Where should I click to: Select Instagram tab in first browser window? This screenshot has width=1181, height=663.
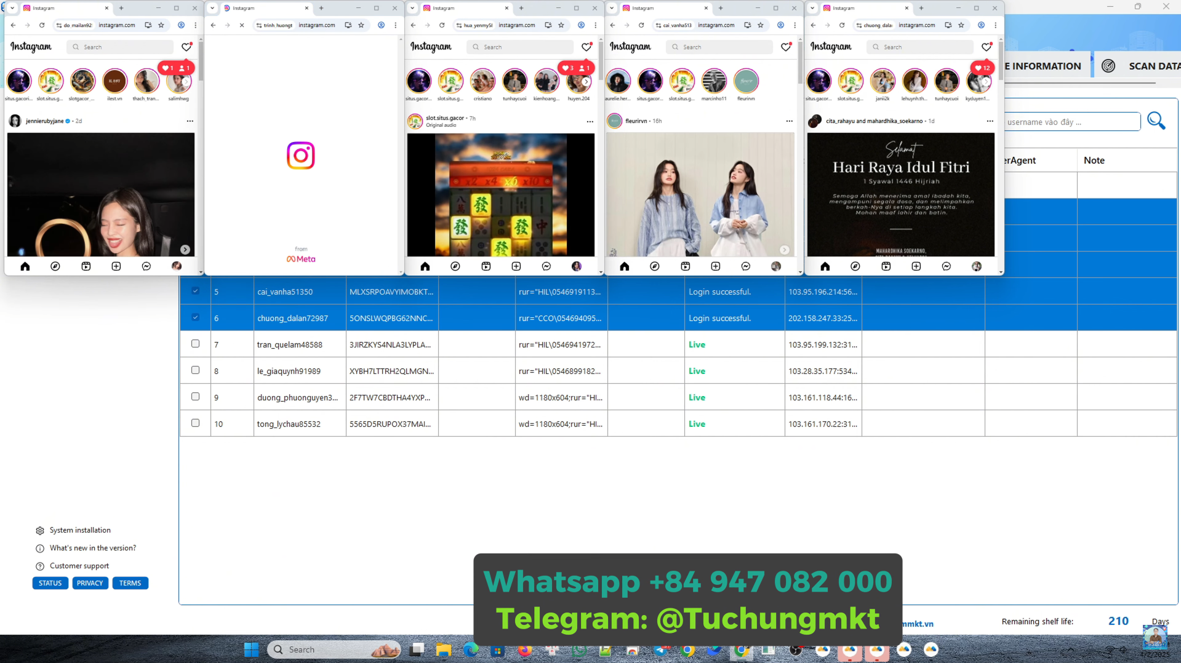pos(66,8)
